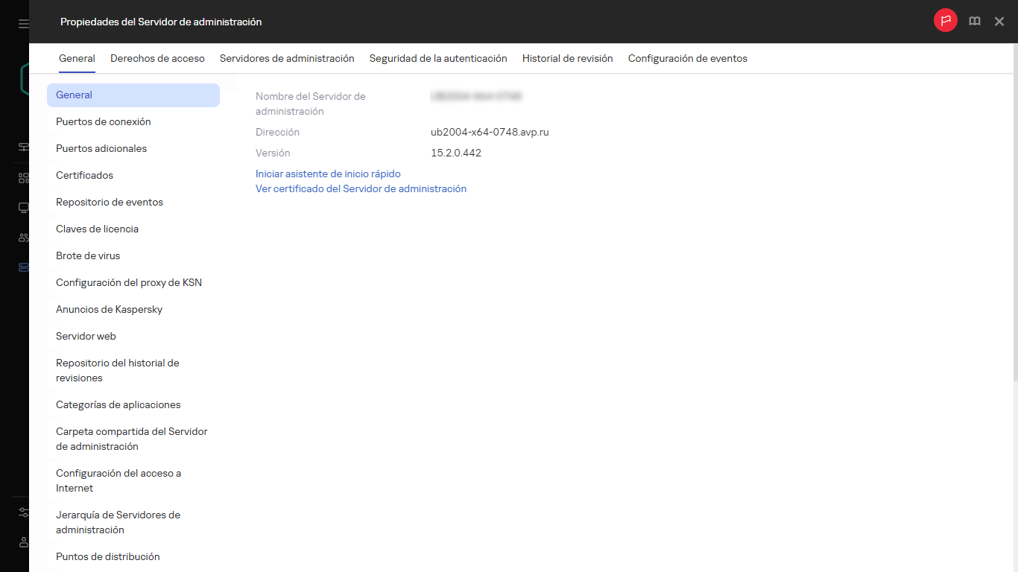Viewport: 1018px width, 572px height.
Task: View the Historial de revisión tab
Action: pyautogui.click(x=567, y=58)
